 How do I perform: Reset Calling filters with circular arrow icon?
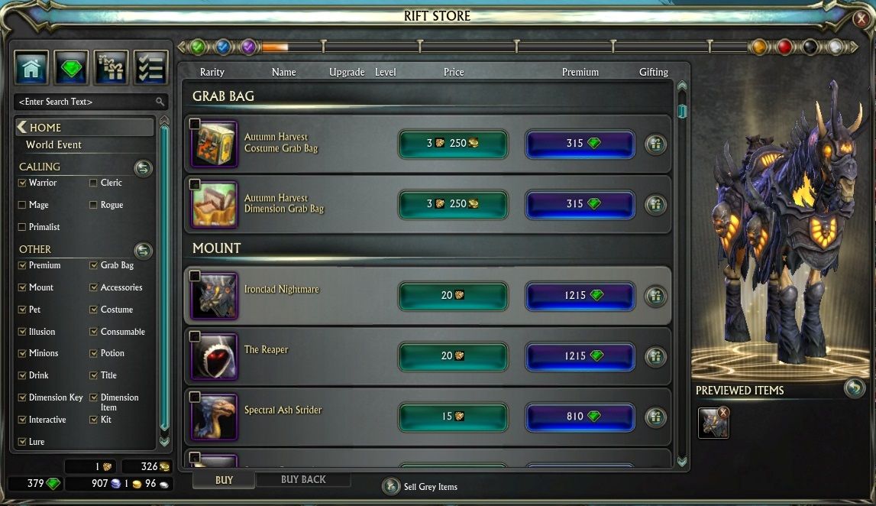pyautogui.click(x=143, y=167)
